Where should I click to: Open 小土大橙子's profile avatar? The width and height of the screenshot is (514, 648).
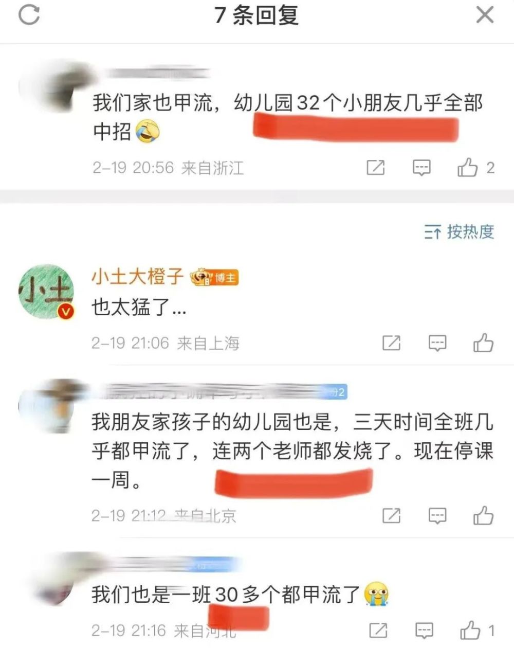tap(46, 292)
